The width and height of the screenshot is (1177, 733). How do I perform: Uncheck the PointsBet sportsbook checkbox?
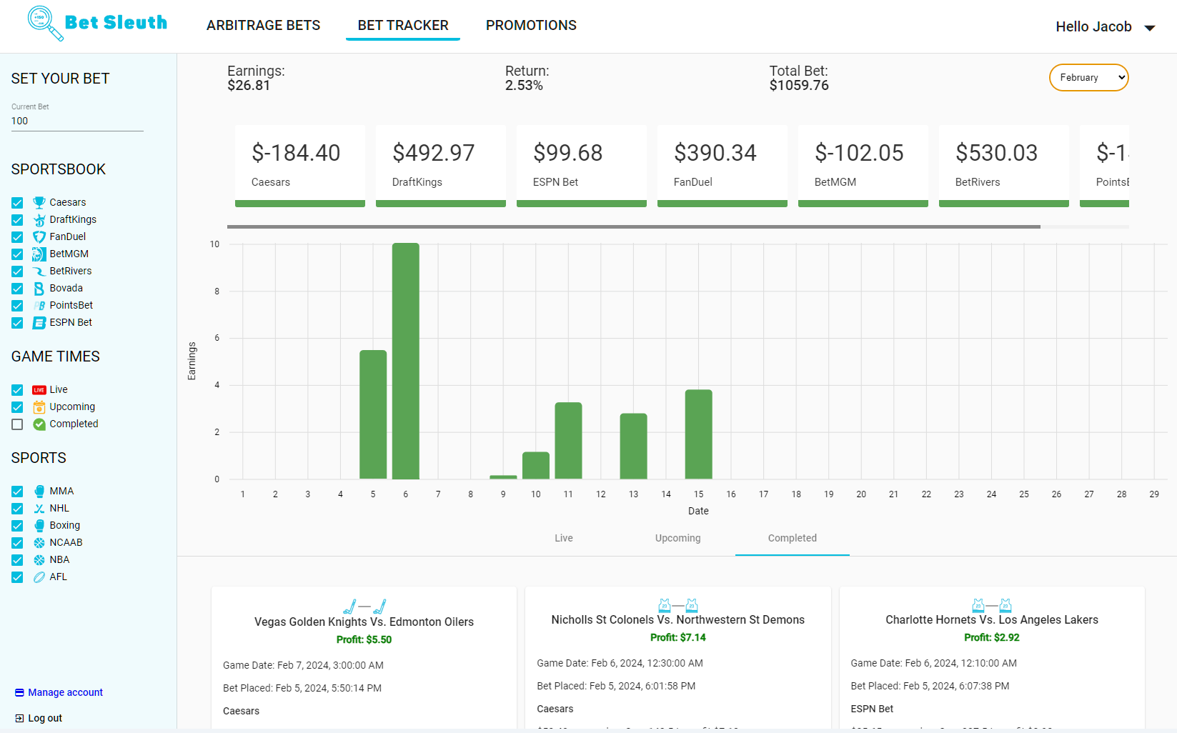(17, 306)
